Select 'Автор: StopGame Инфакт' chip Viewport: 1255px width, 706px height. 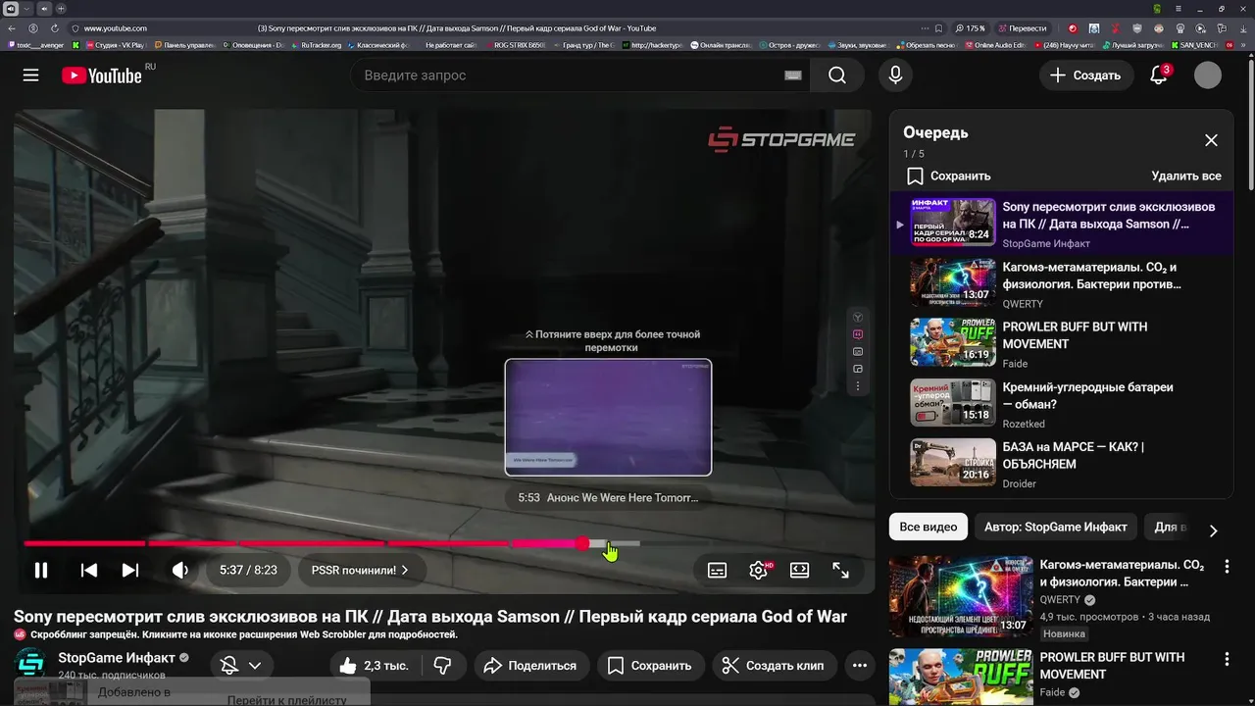tap(1055, 527)
